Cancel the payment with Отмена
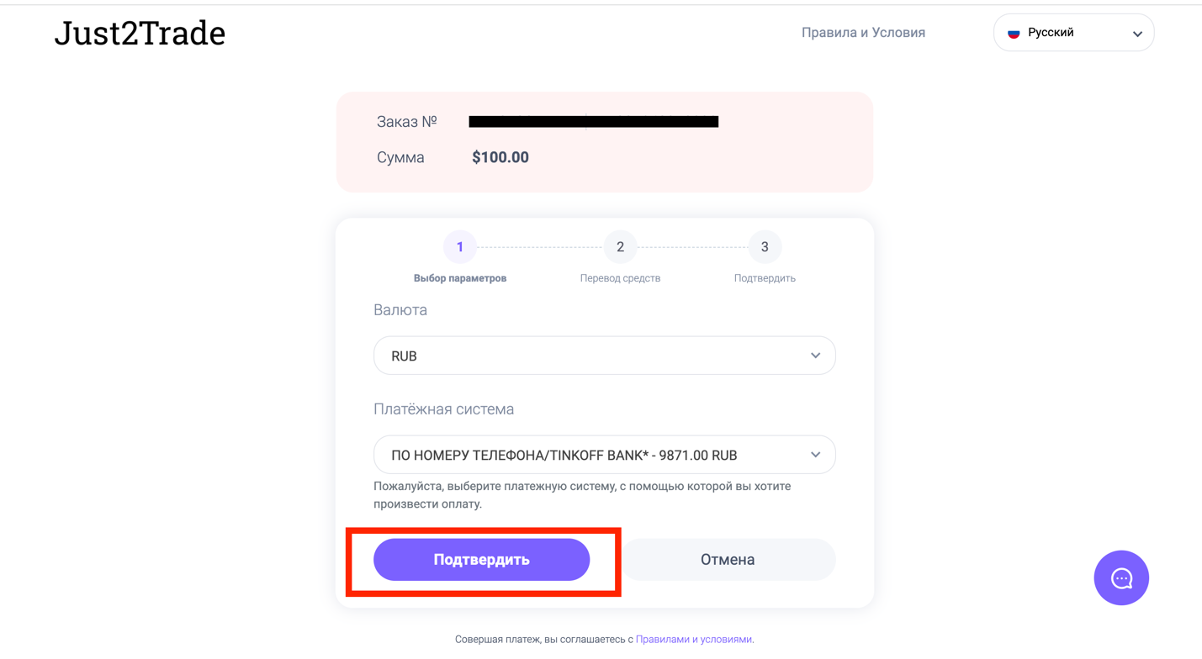 (728, 560)
